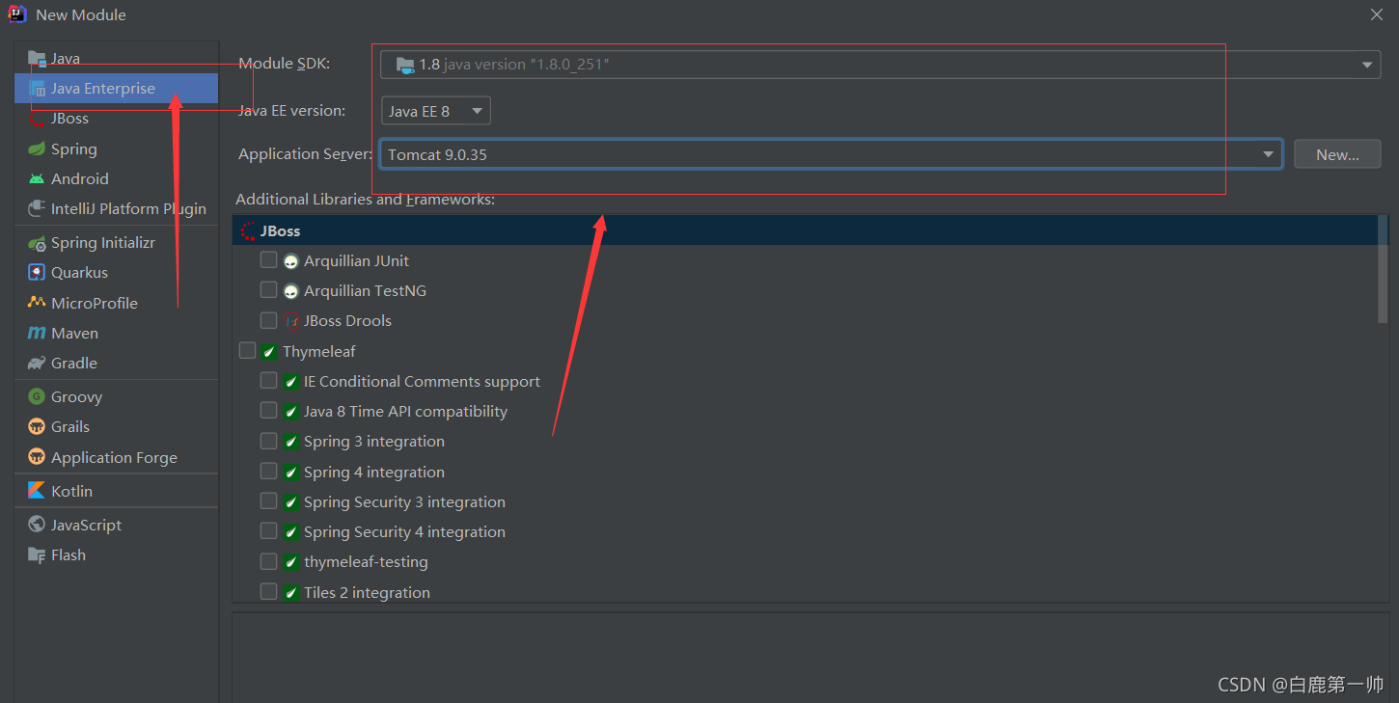
Task: Click the Arquillian JUnit icon
Action: pyautogui.click(x=291, y=260)
